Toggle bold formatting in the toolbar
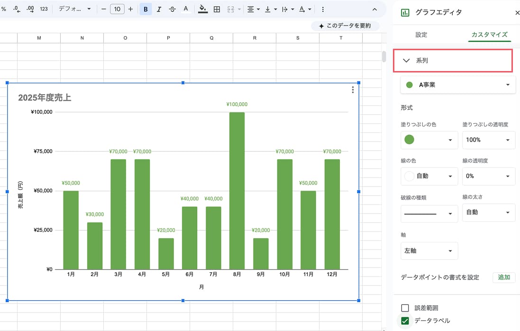Viewport: 520px width, 331px height. click(x=146, y=9)
